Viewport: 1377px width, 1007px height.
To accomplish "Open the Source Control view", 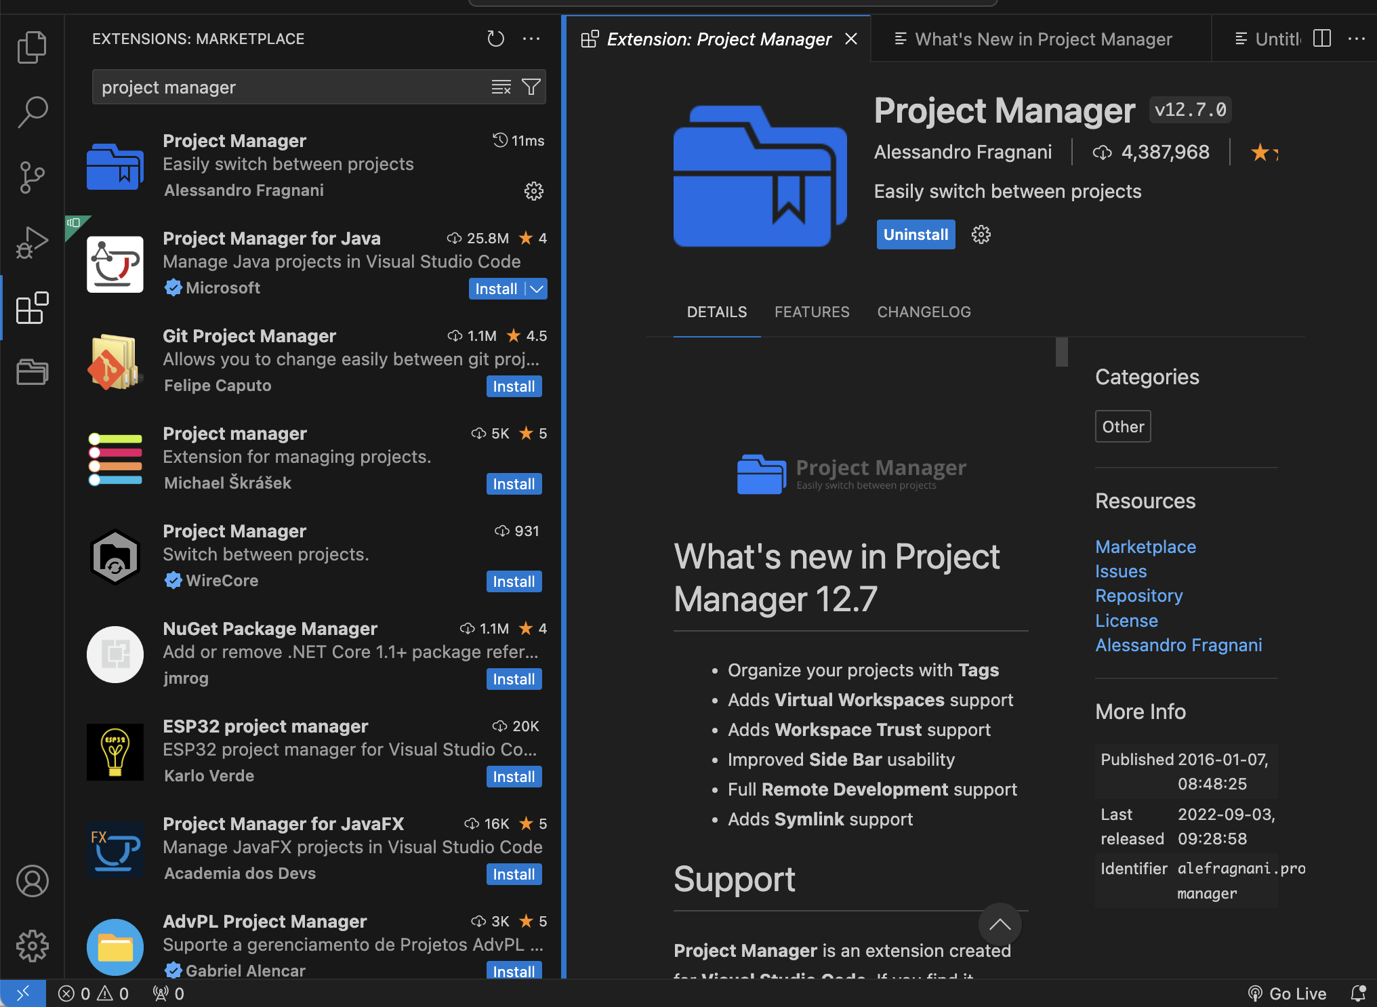I will (x=32, y=178).
